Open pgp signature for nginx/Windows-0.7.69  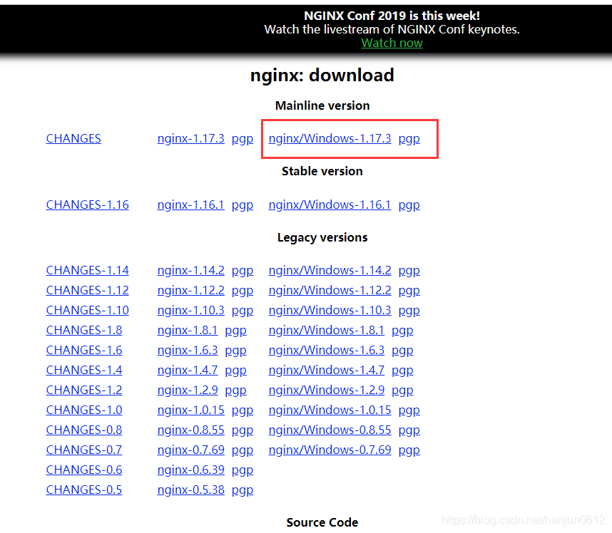409,450
